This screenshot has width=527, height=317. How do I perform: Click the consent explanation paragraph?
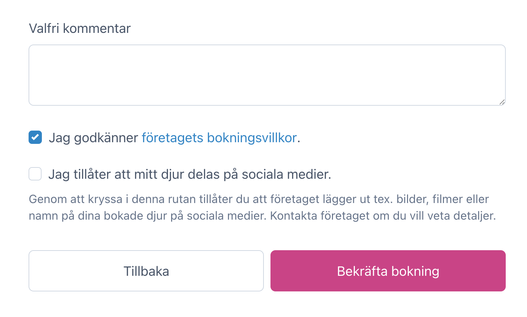coord(259,207)
